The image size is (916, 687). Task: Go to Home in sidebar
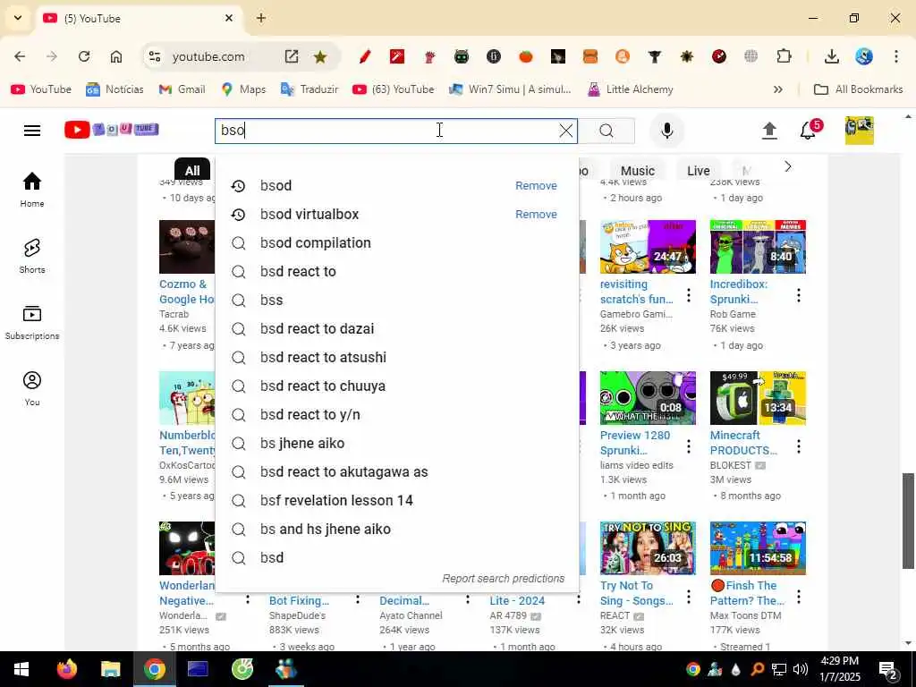click(32, 190)
